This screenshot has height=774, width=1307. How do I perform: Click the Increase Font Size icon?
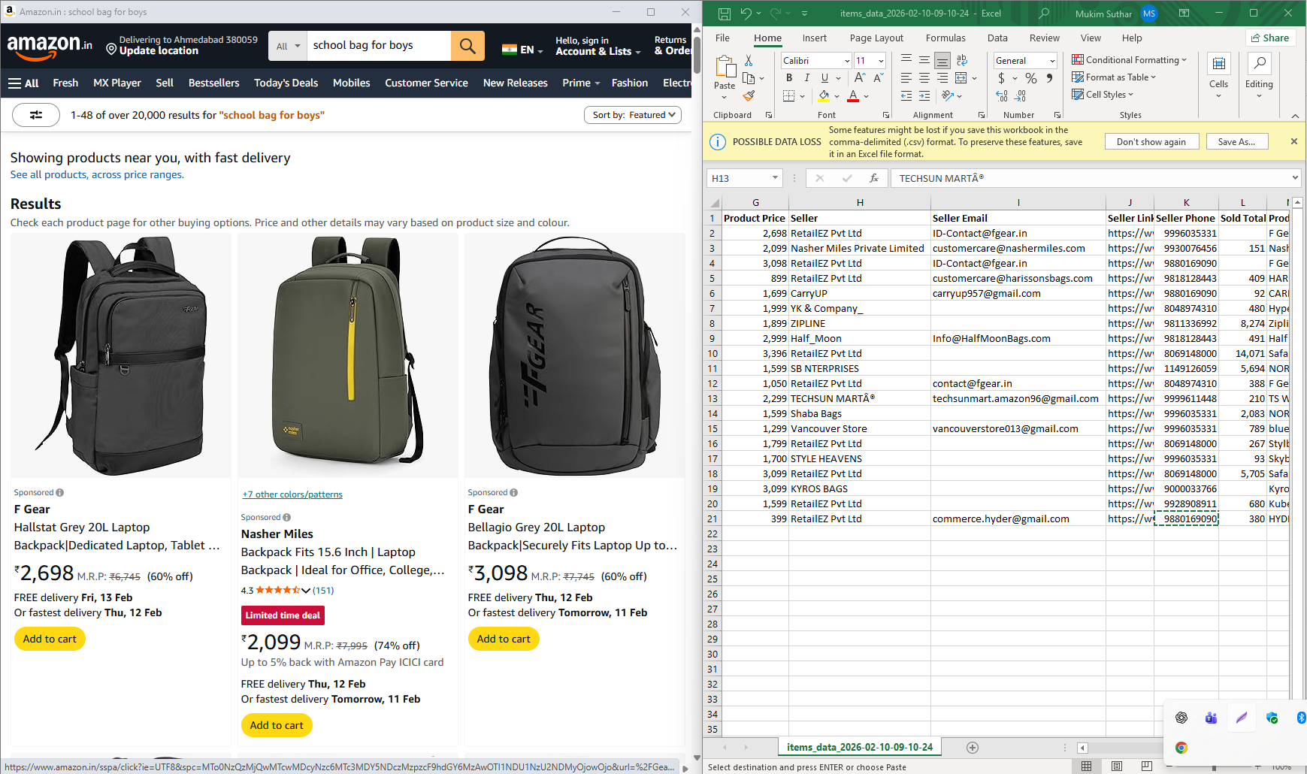[860, 78]
